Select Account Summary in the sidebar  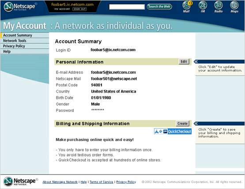(x=18, y=35)
